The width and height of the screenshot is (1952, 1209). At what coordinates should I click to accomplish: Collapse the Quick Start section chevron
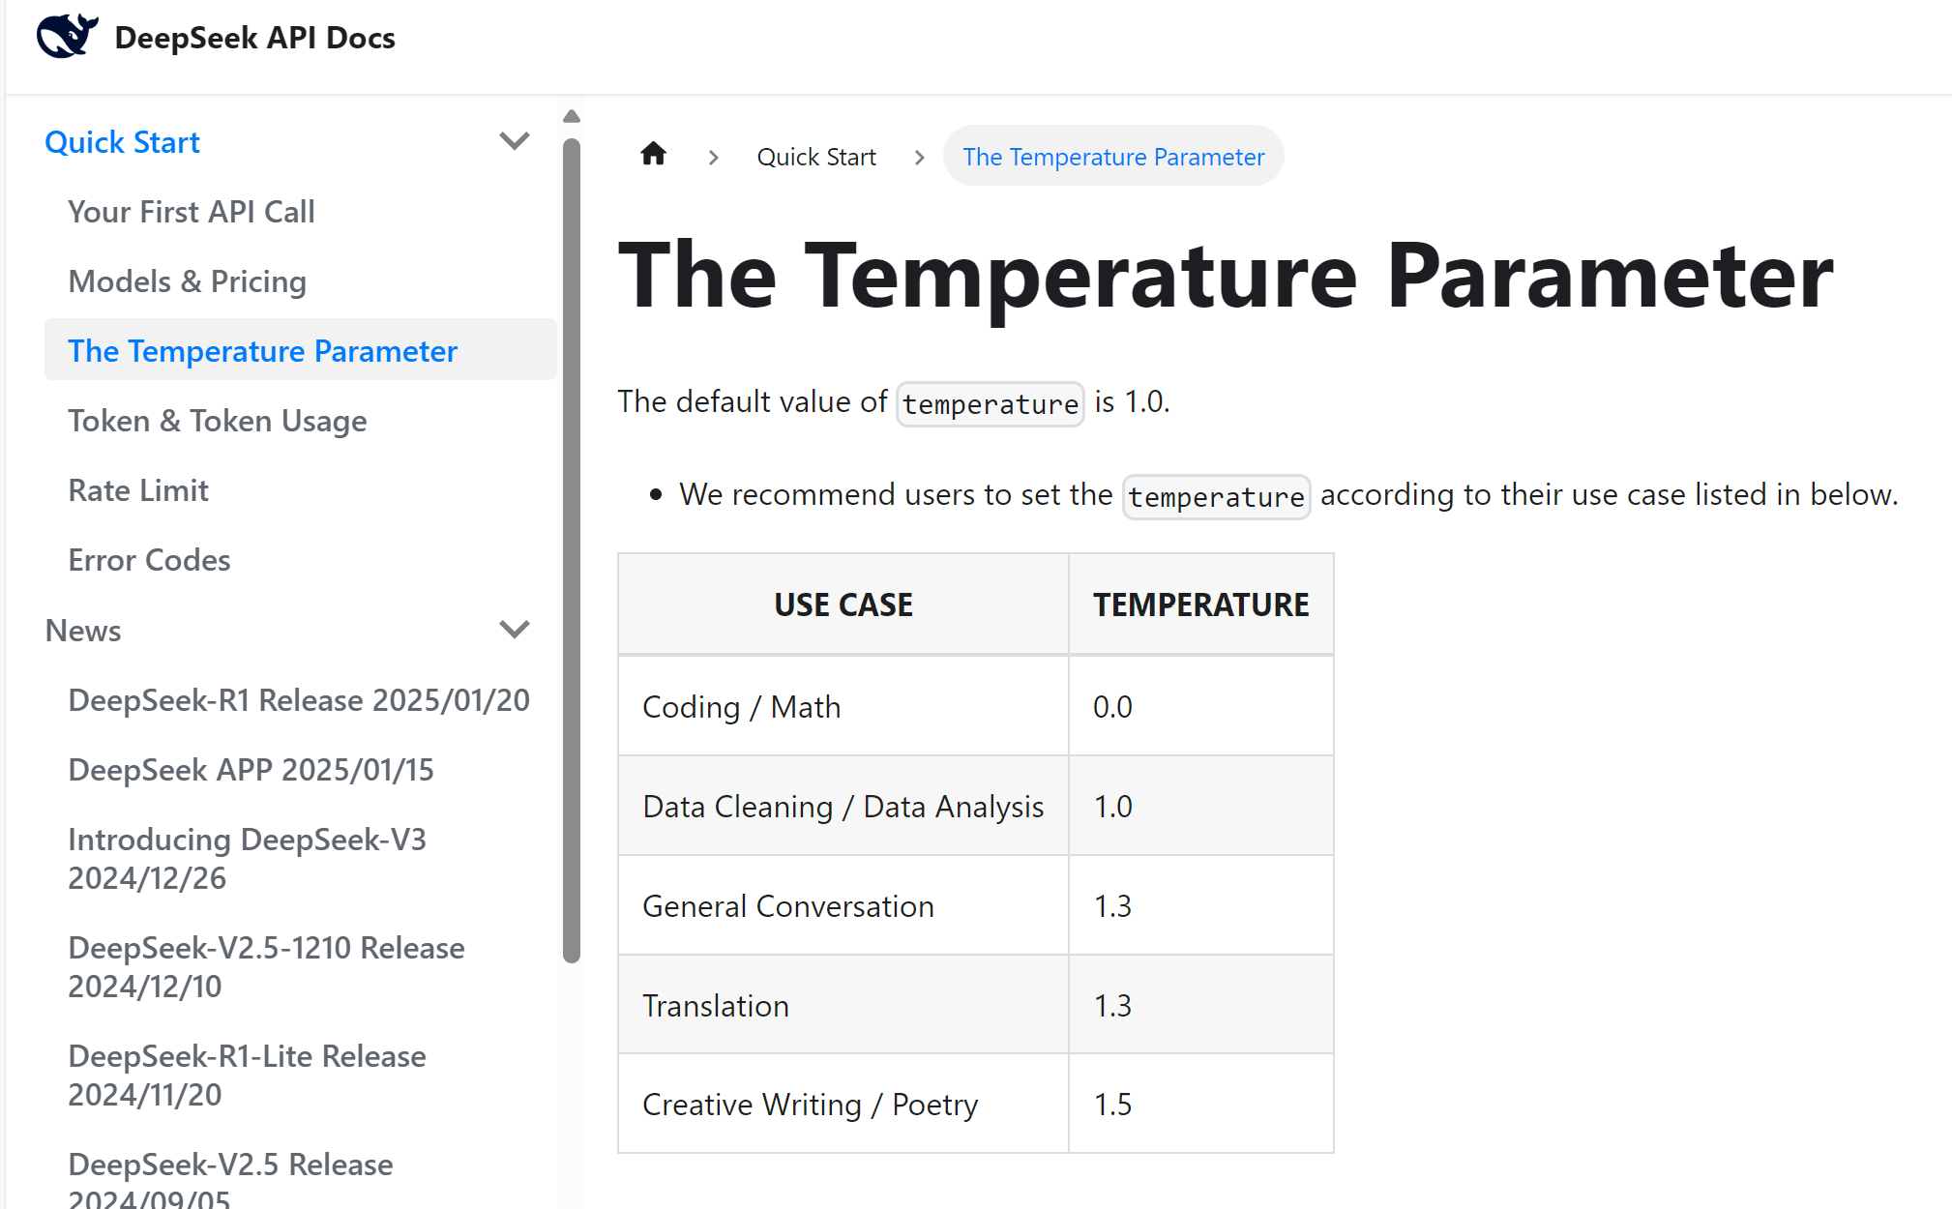(x=515, y=141)
